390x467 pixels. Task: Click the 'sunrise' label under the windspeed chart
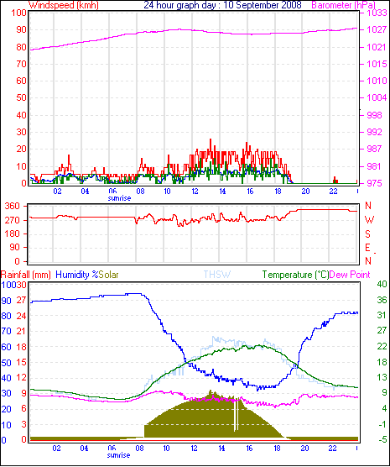coord(119,198)
